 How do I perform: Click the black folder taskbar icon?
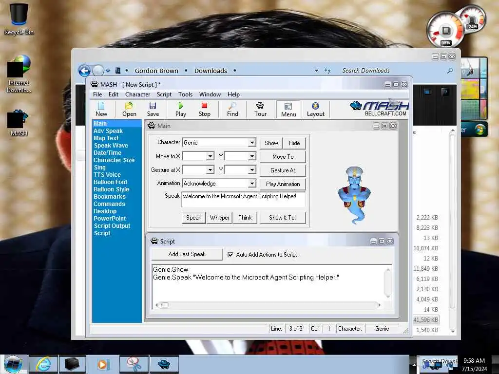coord(72,364)
